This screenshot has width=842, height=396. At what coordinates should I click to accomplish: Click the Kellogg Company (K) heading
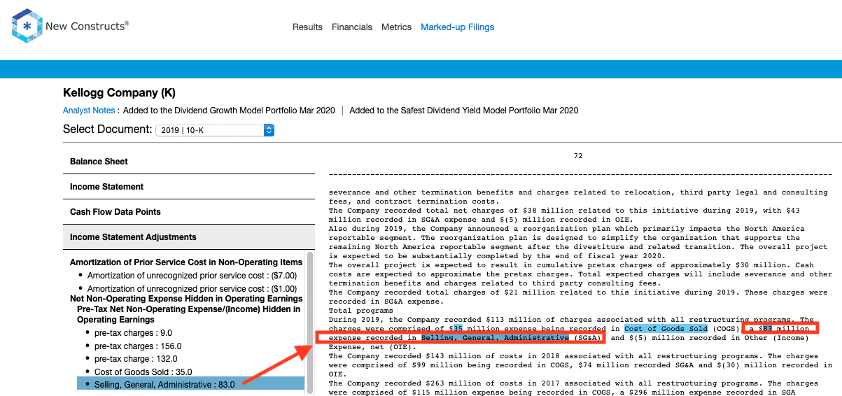[x=119, y=93]
